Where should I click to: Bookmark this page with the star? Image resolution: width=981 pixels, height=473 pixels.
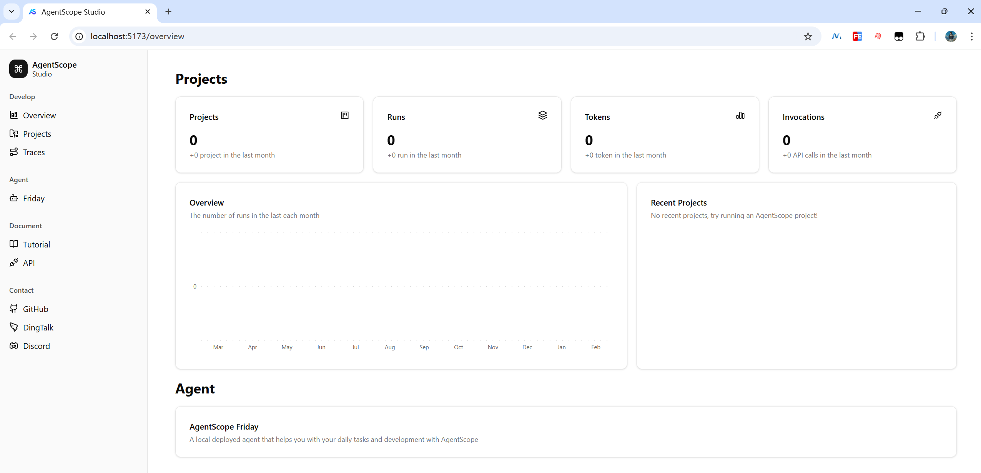pyautogui.click(x=808, y=37)
